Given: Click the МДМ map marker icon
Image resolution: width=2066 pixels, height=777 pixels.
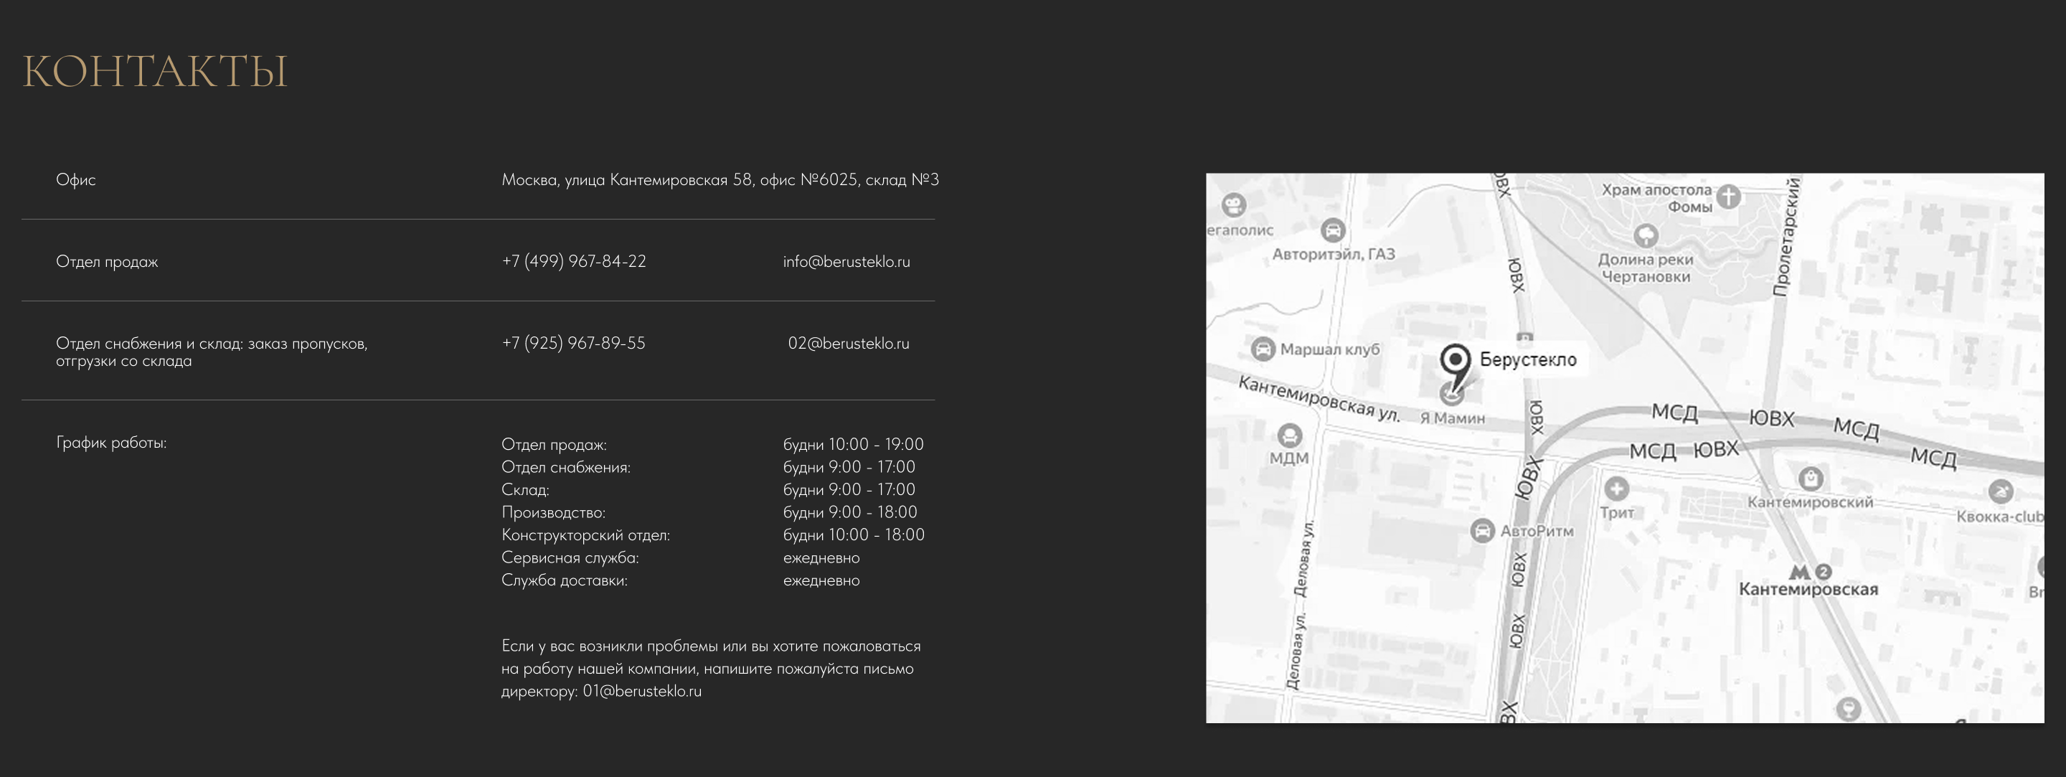Looking at the screenshot, I should [x=1290, y=435].
